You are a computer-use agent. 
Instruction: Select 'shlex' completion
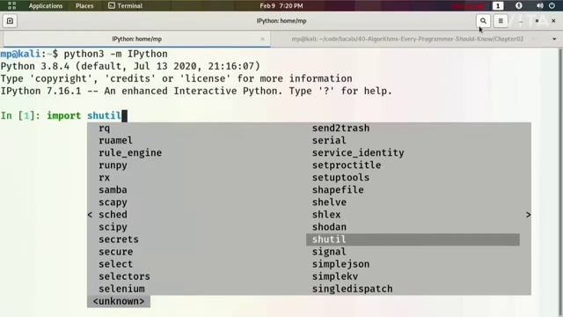pyautogui.click(x=326, y=215)
